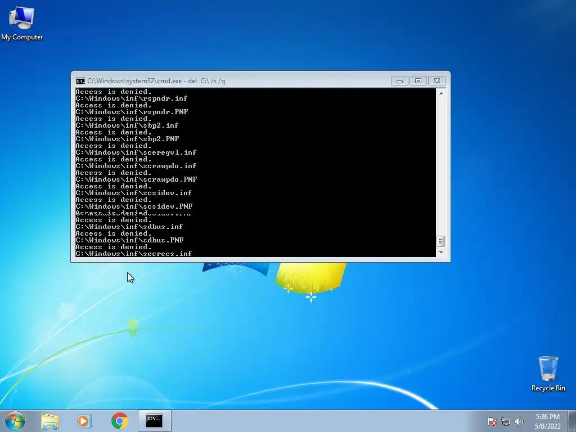Screen dimensions: 576x432
Task: Click the line C:\Windows\inf\sbp2.PNF
Action: click(x=127, y=139)
